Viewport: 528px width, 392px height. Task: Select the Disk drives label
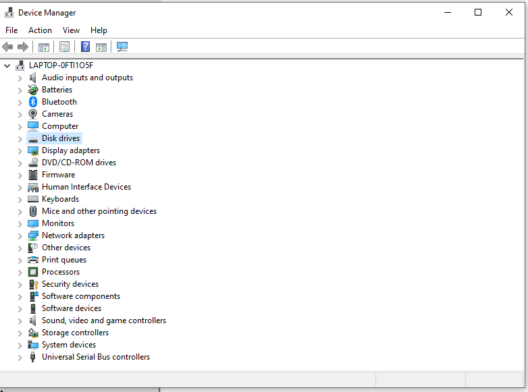pos(61,138)
